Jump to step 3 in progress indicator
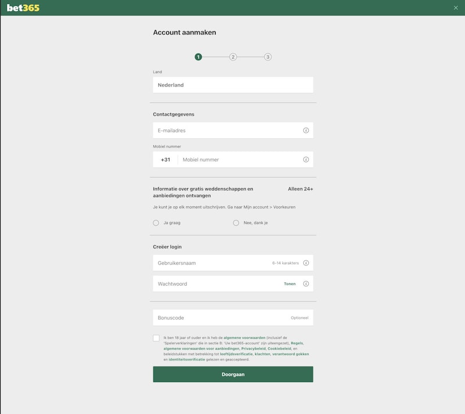This screenshot has height=414, width=465. [x=267, y=57]
